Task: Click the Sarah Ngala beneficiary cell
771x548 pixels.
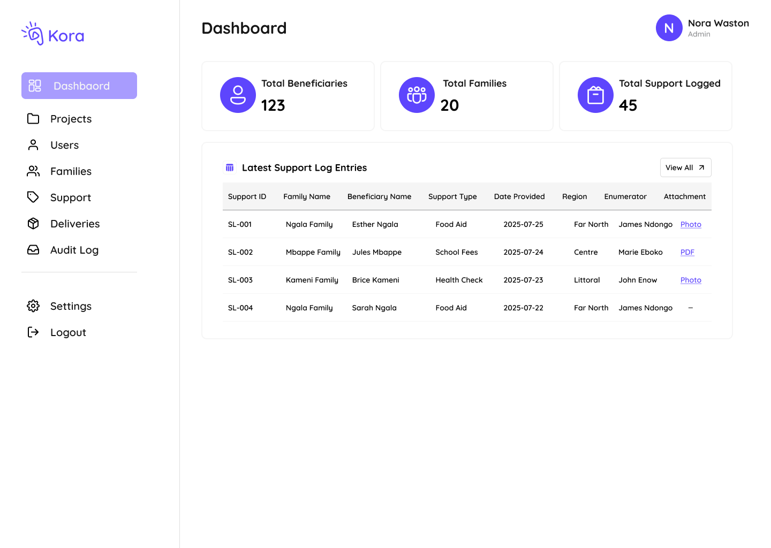Action: tap(374, 308)
